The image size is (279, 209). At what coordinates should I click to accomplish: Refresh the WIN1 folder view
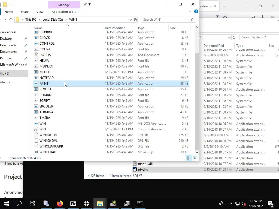click(x=135, y=20)
